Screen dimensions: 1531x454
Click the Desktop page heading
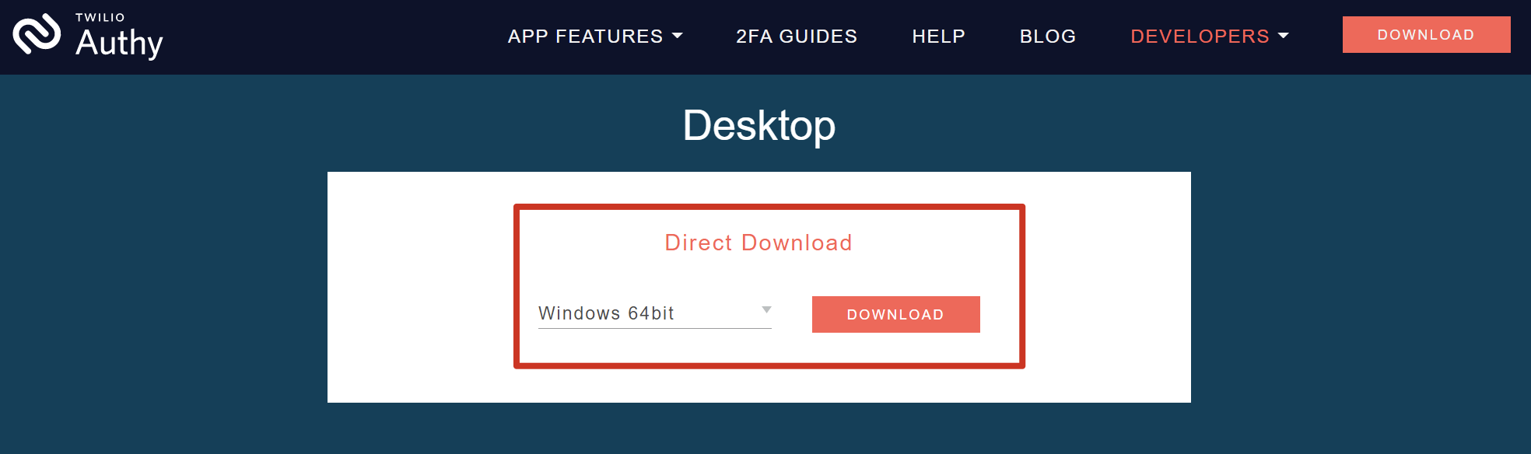(x=759, y=125)
